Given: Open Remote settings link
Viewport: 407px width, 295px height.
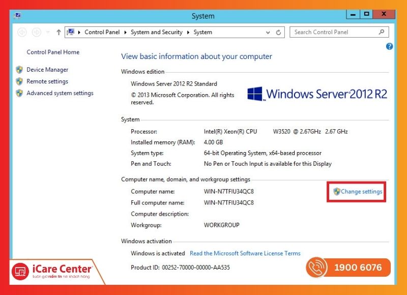Looking at the screenshot, I should click(47, 81).
